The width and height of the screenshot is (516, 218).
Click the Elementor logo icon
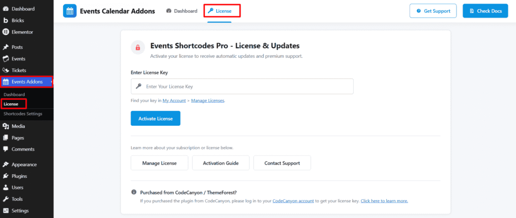6,32
